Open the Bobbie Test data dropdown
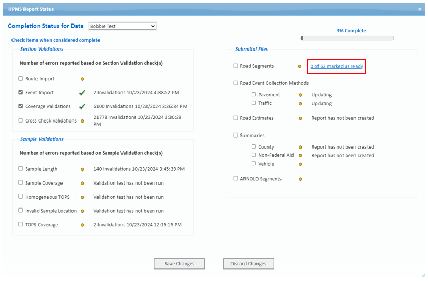428x281 pixels. point(123,26)
